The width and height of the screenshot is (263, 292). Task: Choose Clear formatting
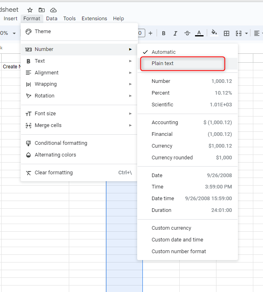tap(79, 173)
